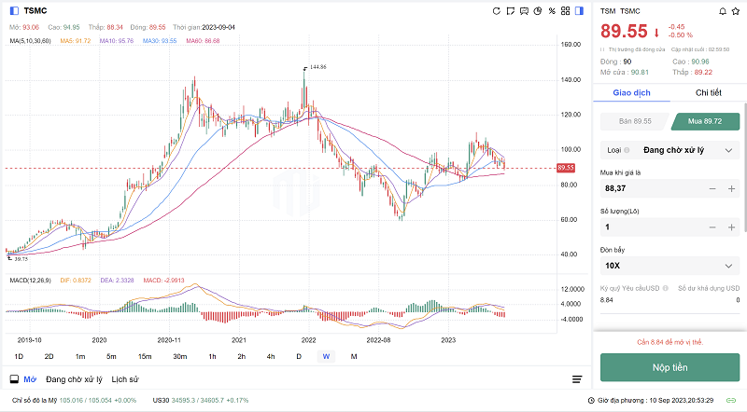
Task: Select the Bán 89.55 sell option
Action: (x=632, y=121)
